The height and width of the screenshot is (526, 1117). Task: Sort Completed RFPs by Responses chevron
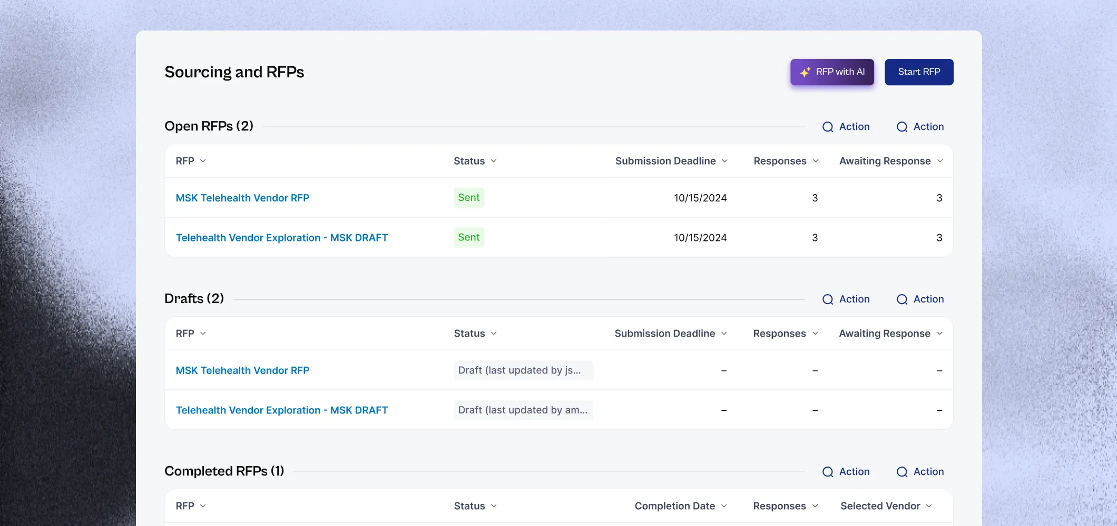click(815, 506)
